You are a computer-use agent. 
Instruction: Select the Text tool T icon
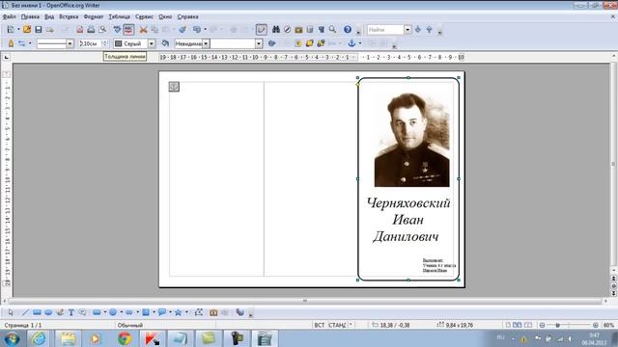[70, 312]
